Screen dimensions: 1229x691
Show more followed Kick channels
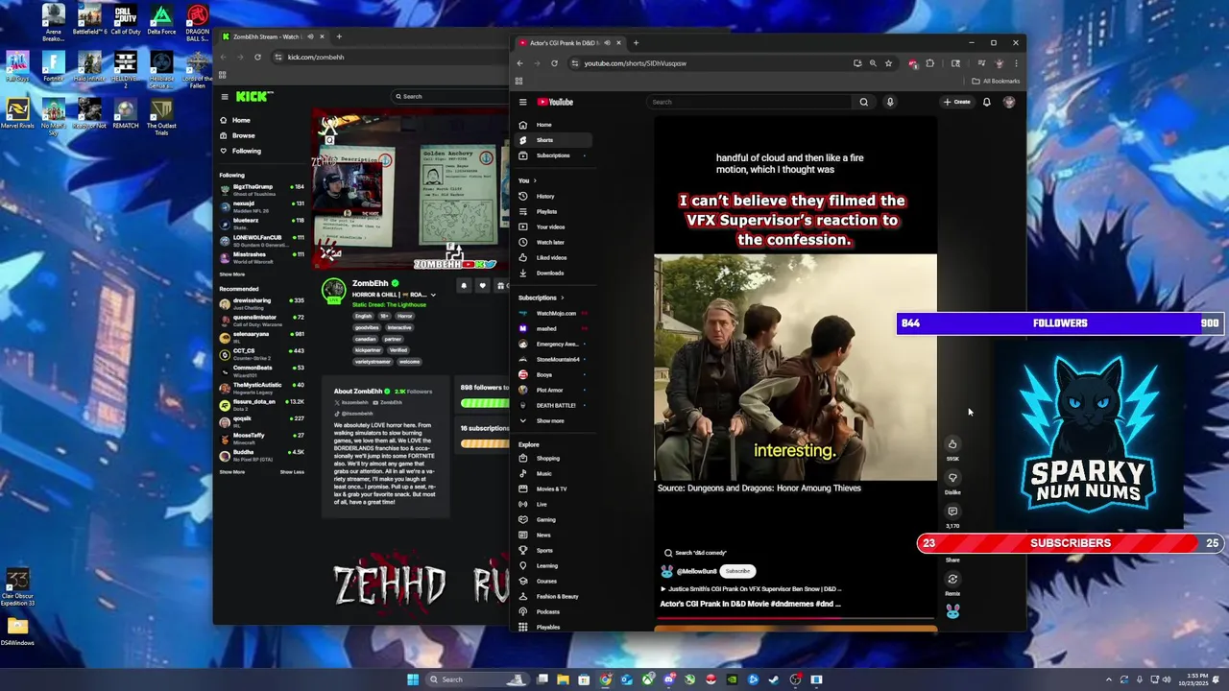[232, 274]
